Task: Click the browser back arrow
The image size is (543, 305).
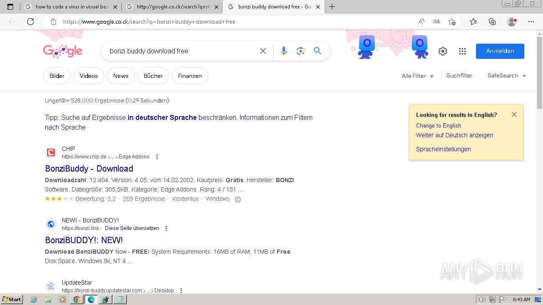Action: pos(12,22)
